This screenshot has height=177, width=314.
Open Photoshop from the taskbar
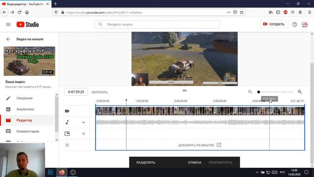coord(51,172)
